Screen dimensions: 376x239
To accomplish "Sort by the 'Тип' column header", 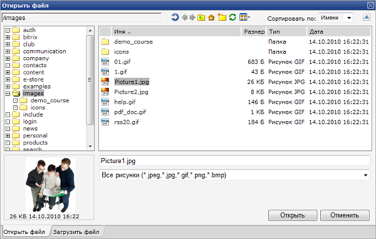I will (x=286, y=31).
